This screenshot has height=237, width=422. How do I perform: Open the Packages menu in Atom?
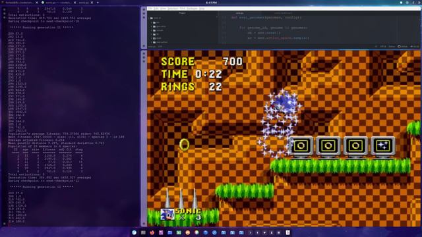(x=192, y=9)
